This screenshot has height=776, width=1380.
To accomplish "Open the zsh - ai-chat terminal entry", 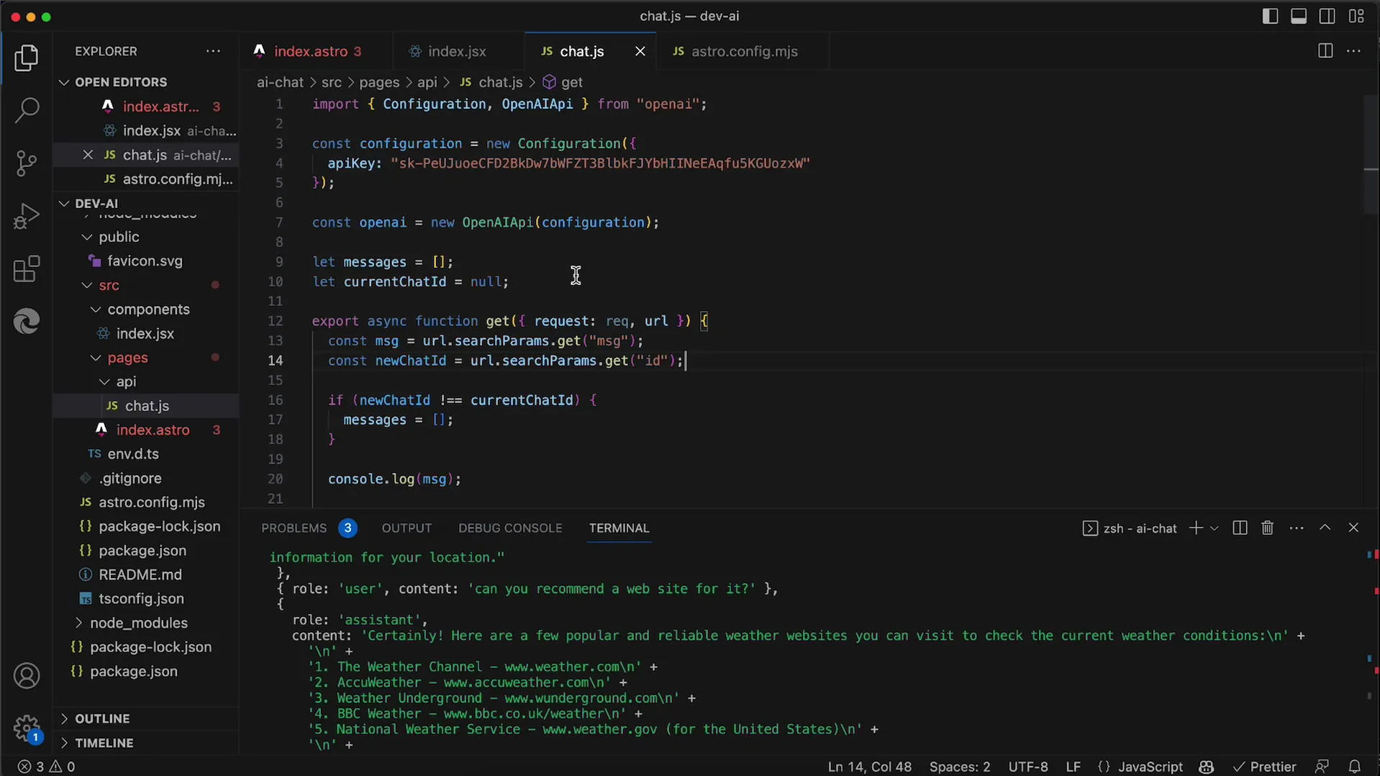I will click(1130, 528).
